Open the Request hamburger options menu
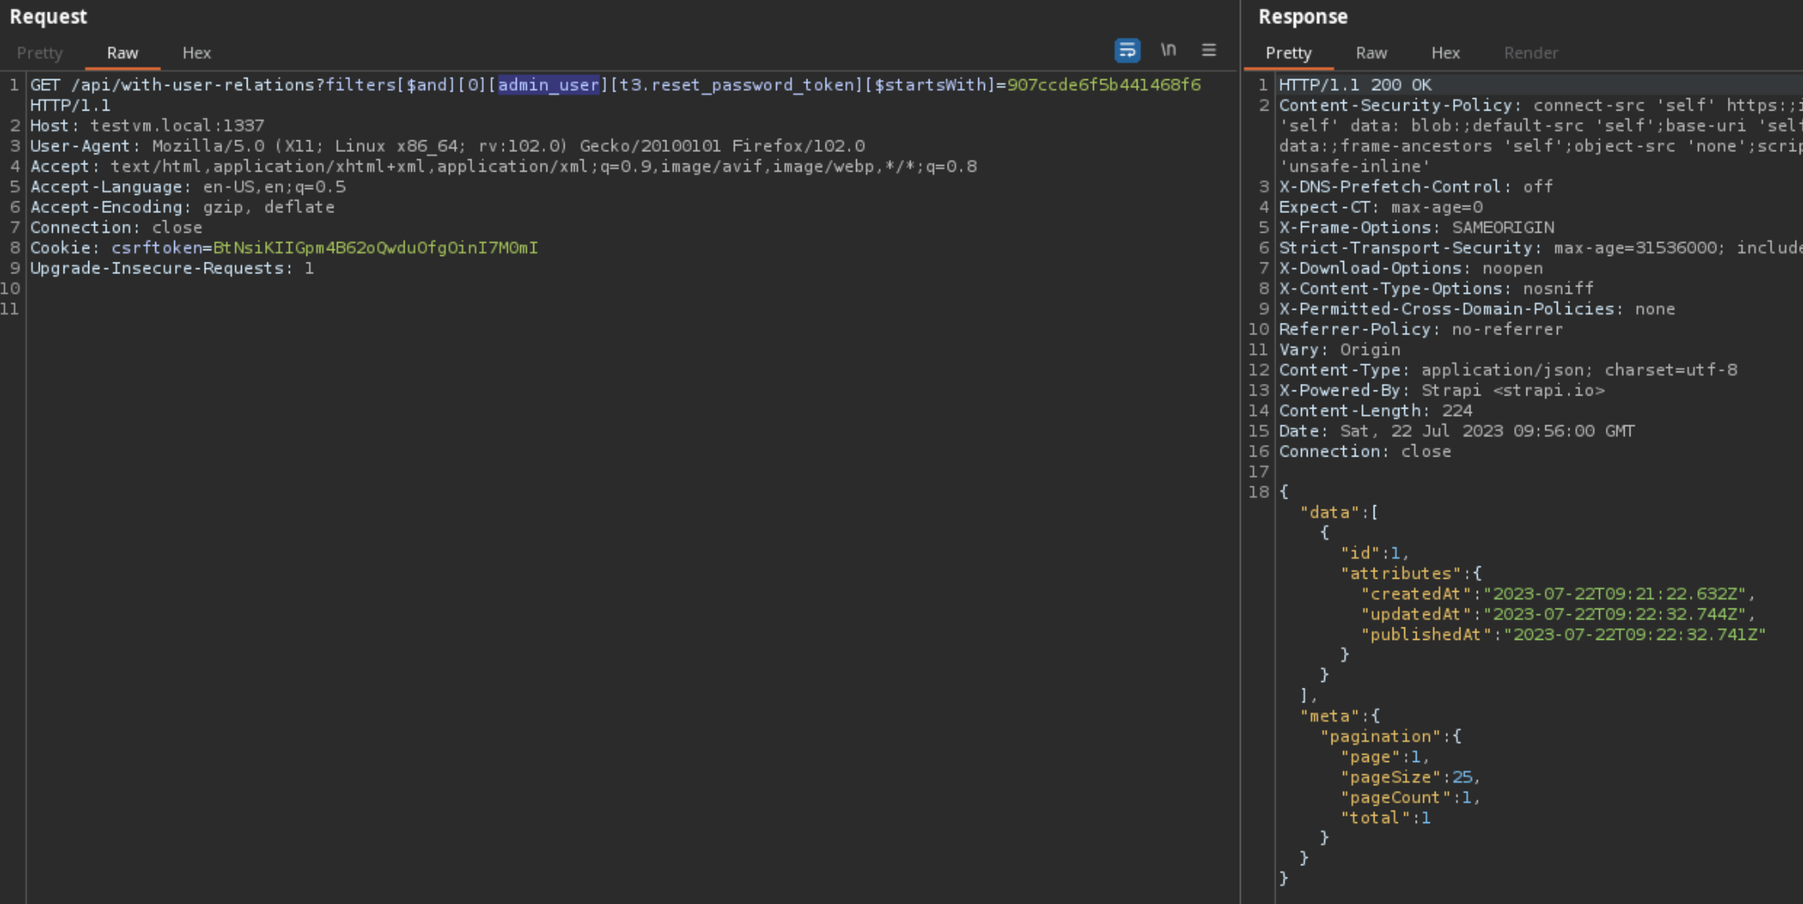The height and width of the screenshot is (904, 1803). [x=1209, y=50]
